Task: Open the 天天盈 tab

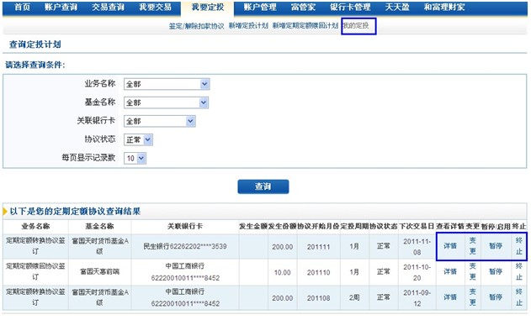Action: click(397, 7)
